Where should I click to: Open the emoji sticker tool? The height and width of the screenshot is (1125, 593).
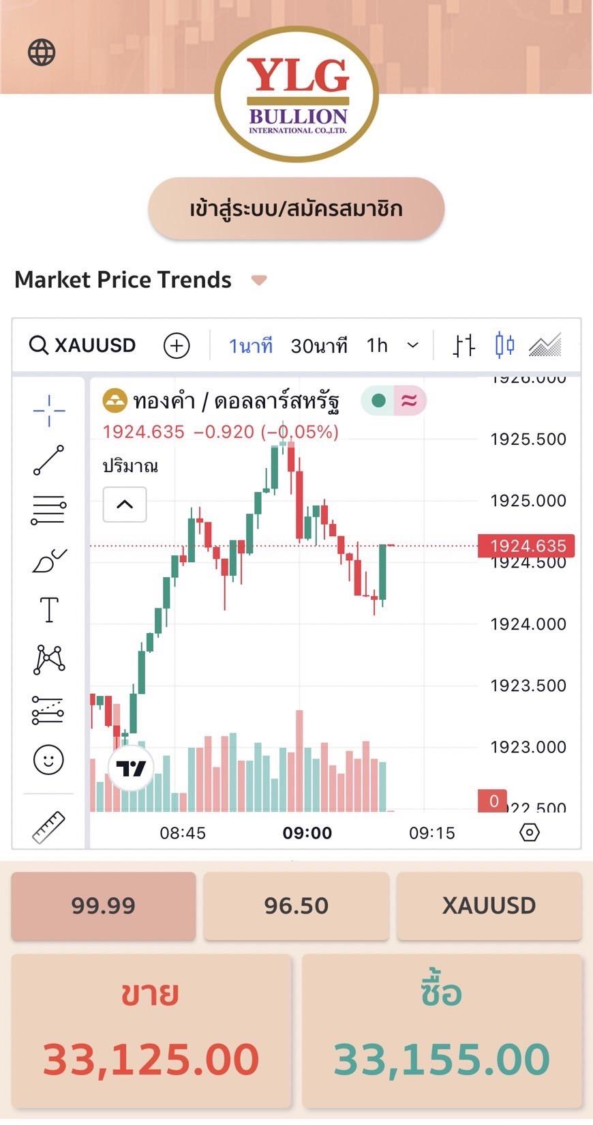(x=48, y=759)
